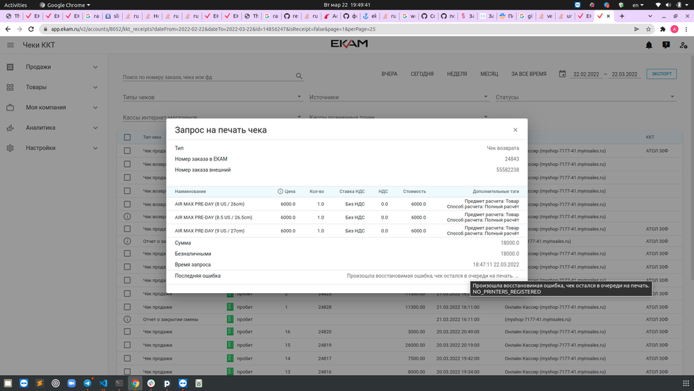Open the user account settings icon
694x391 pixels.
coord(684,45)
